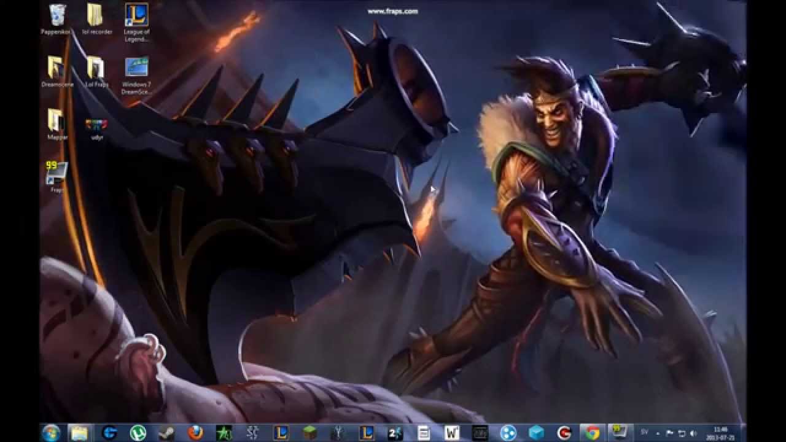Open the udyr desktop file
The height and width of the screenshot is (442, 786).
pyautogui.click(x=96, y=128)
